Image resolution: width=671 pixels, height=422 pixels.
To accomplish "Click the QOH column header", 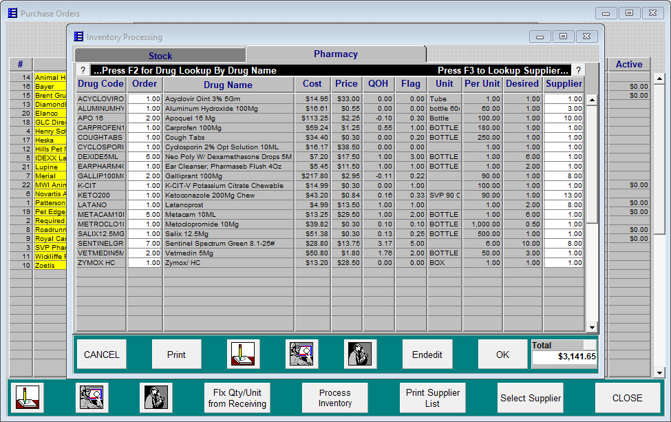I will tap(379, 84).
